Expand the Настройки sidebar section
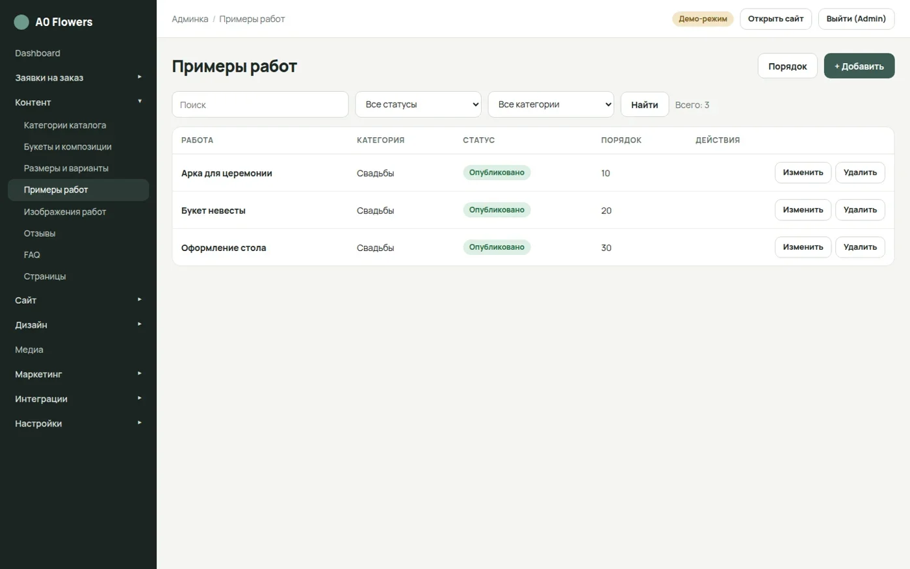The image size is (910, 569). pos(78,424)
